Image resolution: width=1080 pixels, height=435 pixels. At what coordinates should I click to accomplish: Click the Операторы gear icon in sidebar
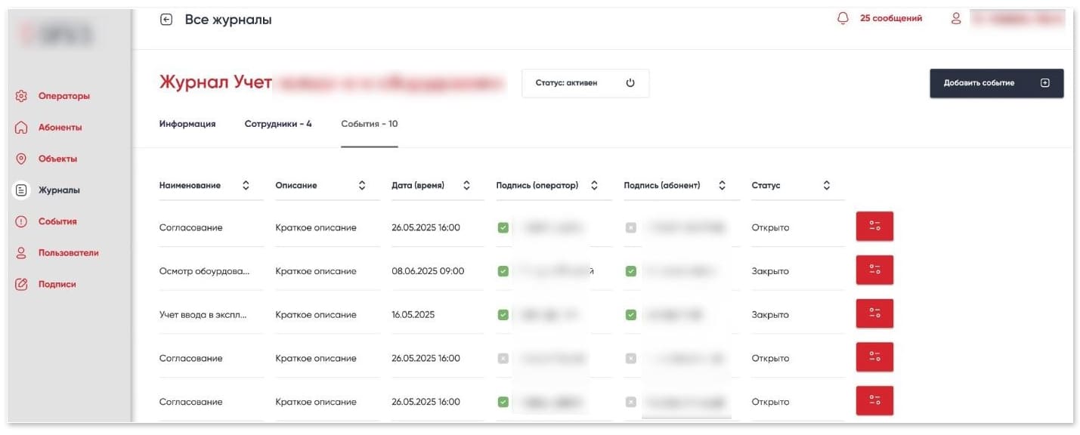(21, 96)
